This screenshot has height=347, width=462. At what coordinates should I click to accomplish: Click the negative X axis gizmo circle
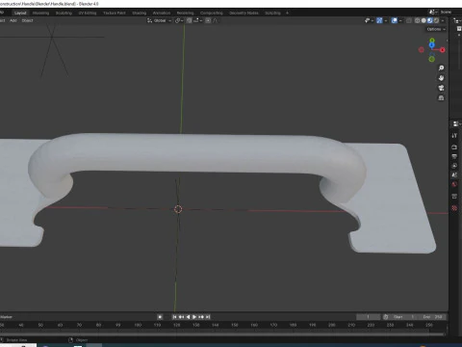[x=422, y=49]
